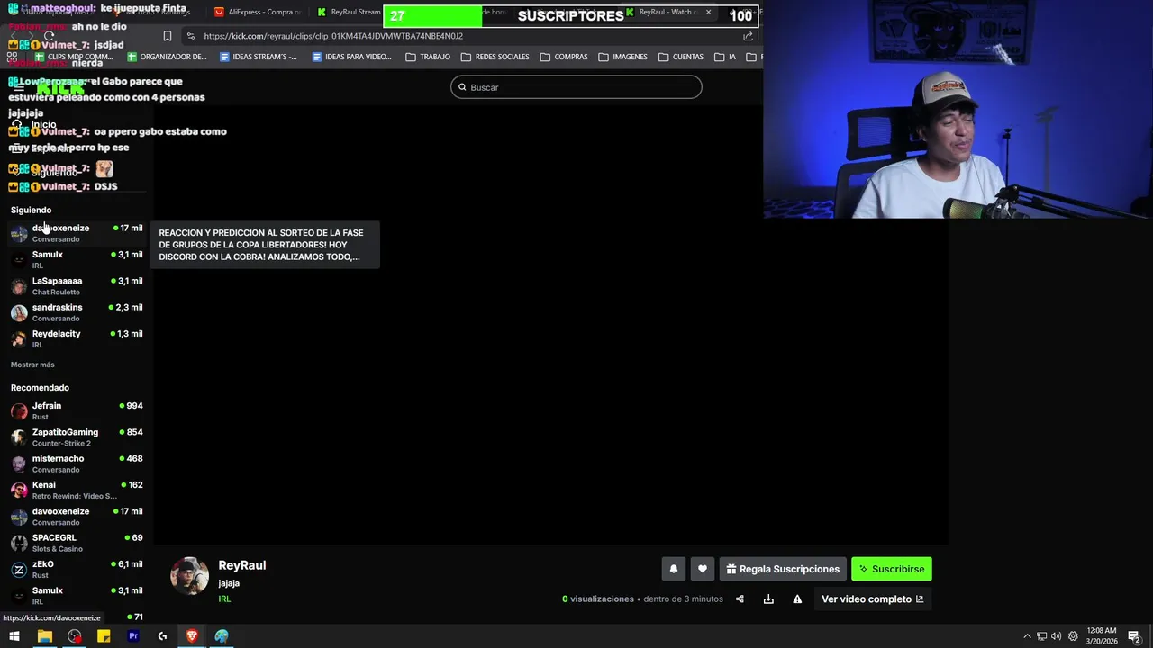Open SPACEGRL recommended channel

(x=77, y=543)
